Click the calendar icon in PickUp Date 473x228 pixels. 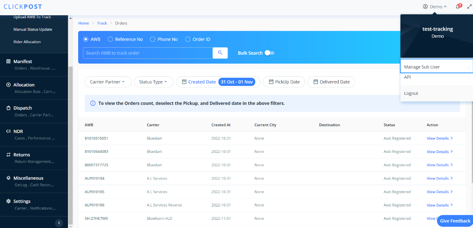[x=271, y=82]
